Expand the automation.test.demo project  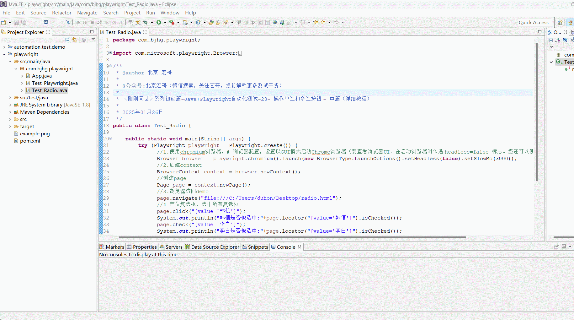4,47
